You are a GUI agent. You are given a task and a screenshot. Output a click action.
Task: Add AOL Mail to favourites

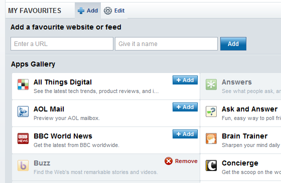pos(185,107)
